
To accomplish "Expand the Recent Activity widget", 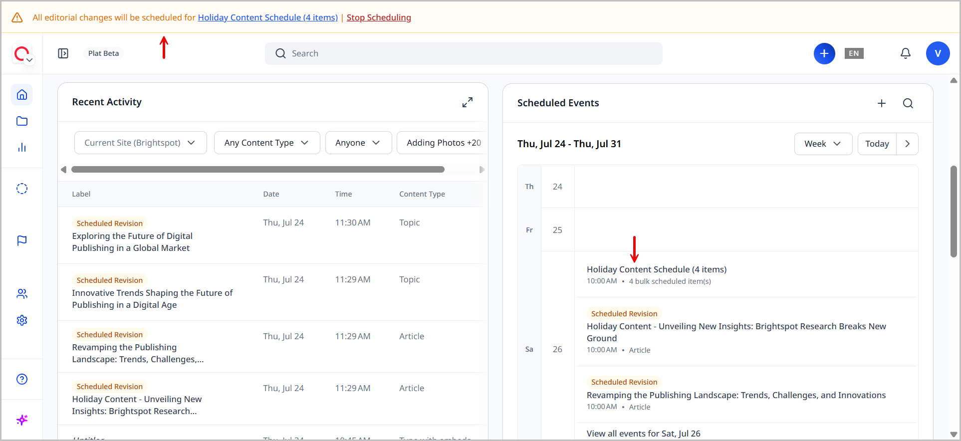I will click(x=468, y=102).
